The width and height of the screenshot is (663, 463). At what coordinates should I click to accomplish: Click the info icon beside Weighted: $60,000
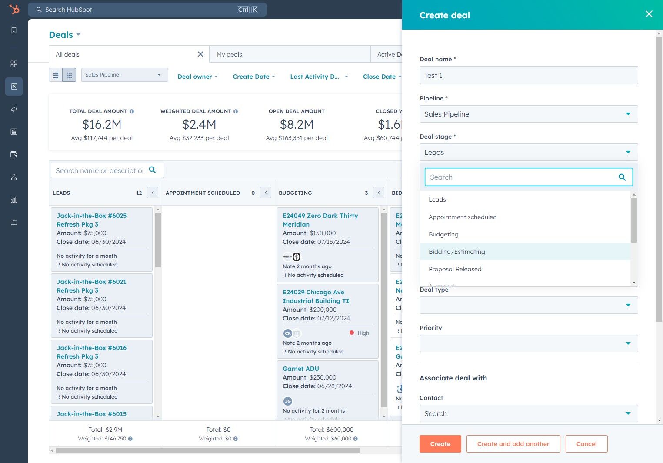click(356, 439)
